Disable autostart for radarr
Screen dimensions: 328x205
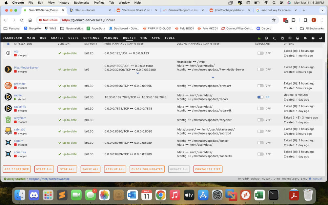pyautogui.click(x=260, y=97)
